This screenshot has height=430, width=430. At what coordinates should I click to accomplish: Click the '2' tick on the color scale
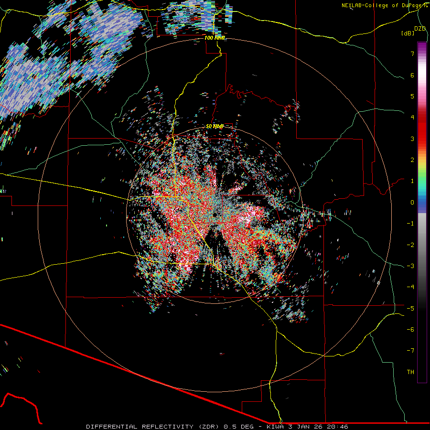click(x=412, y=160)
